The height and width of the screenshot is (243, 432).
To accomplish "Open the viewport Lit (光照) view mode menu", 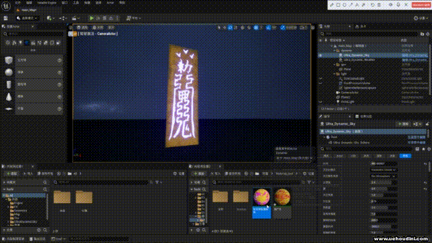I will [x=98, y=28].
